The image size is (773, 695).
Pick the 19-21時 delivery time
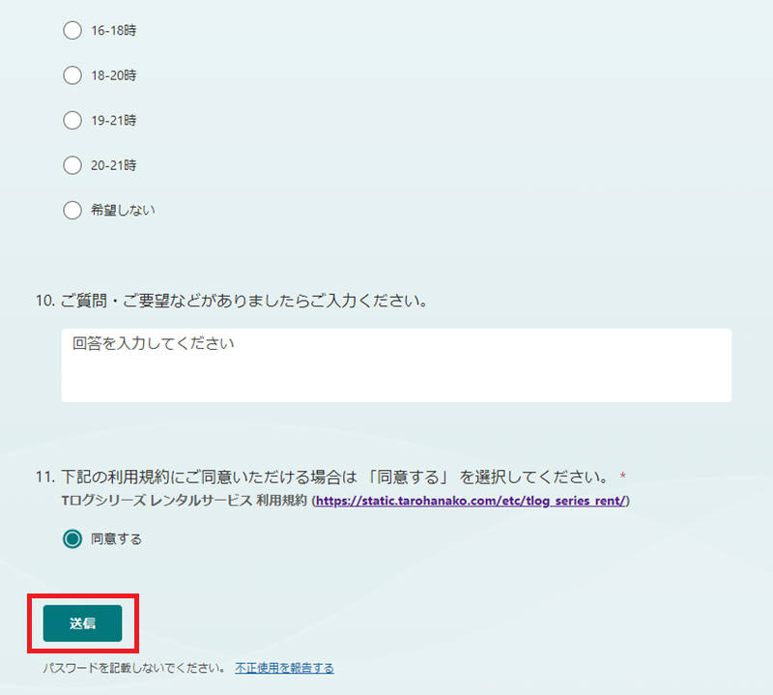pos(72,121)
